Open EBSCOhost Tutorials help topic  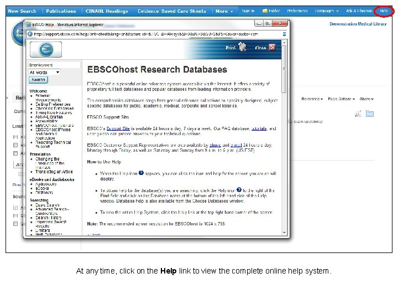pos(55,125)
